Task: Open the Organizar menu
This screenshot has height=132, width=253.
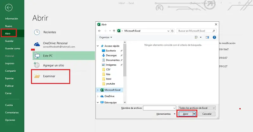Action: pos(106,37)
